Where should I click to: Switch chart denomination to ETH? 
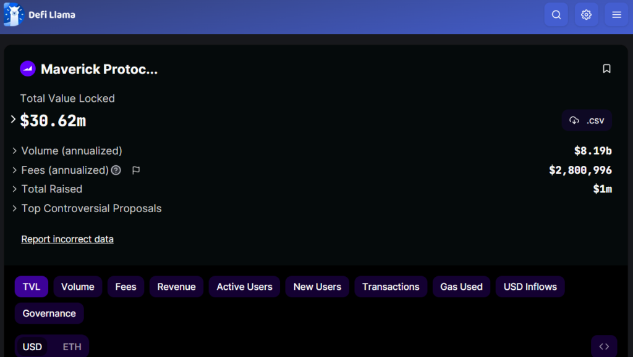click(x=72, y=347)
